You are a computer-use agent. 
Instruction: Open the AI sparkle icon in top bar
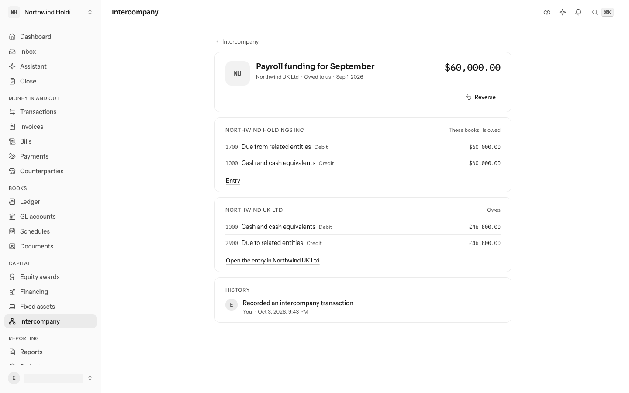pos(563,12)
